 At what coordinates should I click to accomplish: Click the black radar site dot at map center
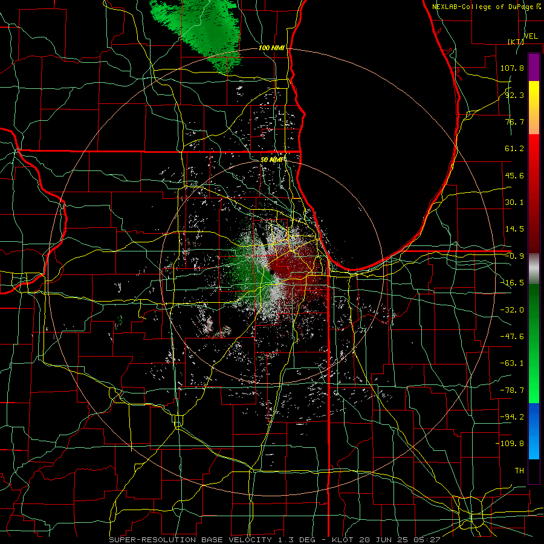click(273, 274)
